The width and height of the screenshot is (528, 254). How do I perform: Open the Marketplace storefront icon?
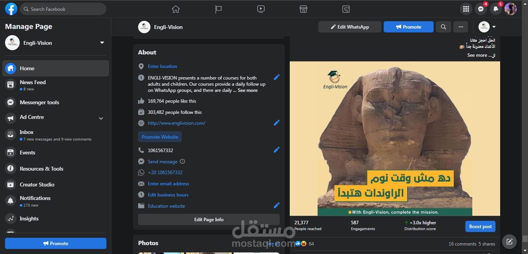click(x=303, y=9)
